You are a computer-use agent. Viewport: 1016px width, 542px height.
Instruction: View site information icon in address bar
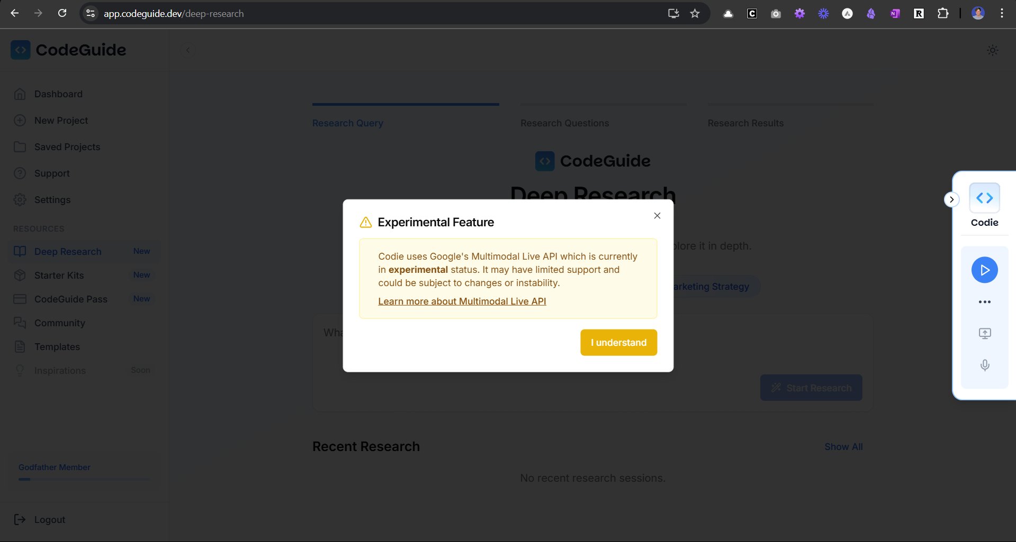91,14
